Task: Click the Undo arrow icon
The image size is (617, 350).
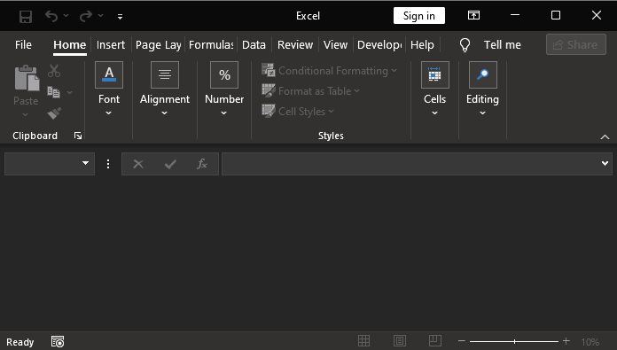Action: pos(51,16)
